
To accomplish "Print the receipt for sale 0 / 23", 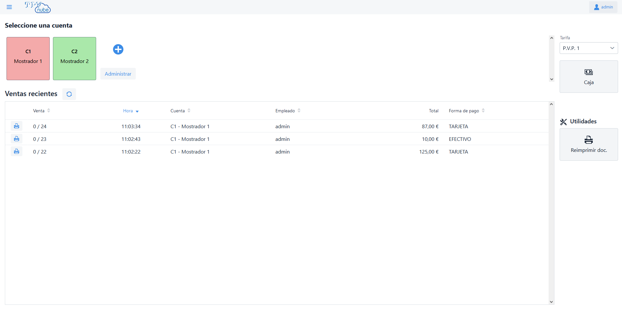I will (17, 139).
